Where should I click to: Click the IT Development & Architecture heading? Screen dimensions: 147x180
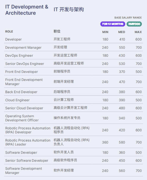pyautogui.click(x=27, y=10)
